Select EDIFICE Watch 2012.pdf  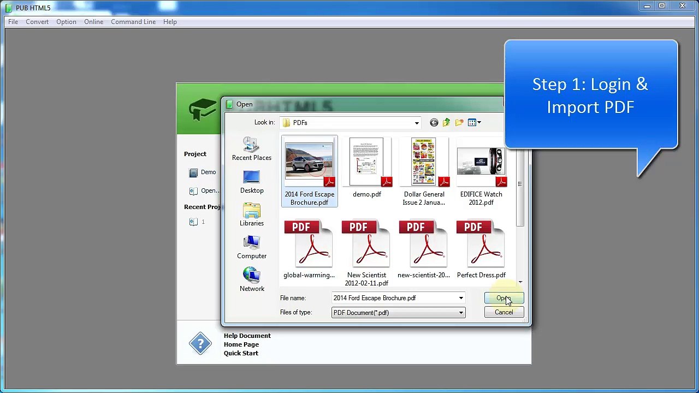pyautogui.click(x=481, y=171)
